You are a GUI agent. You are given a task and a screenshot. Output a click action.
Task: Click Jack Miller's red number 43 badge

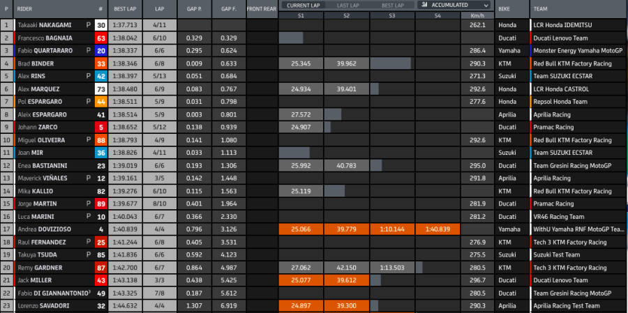tap(101, 280)
